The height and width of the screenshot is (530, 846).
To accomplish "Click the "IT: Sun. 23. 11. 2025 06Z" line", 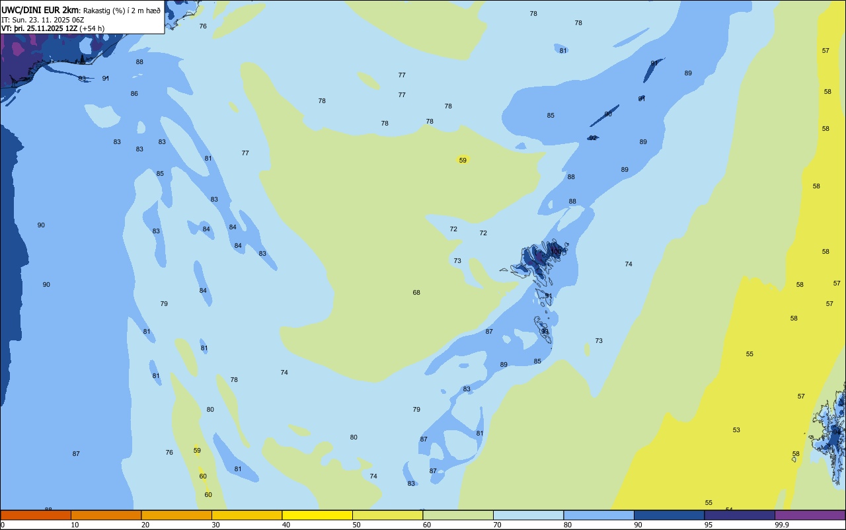I will [x=43, y=19].
